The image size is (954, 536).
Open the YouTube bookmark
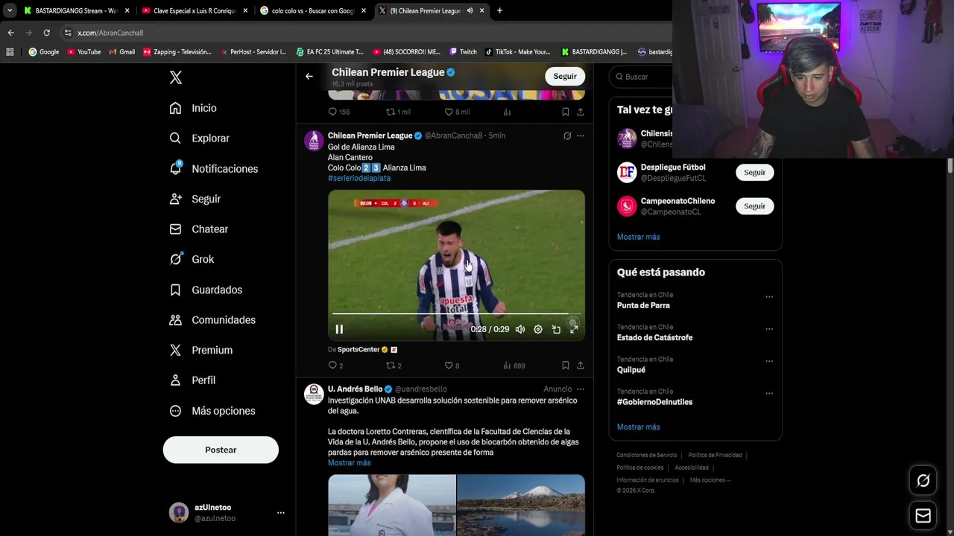(x=83, y=52)
